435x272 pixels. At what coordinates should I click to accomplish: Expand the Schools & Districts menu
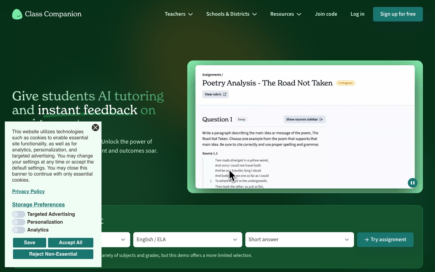pyautogui.click(x=231, y=14)
